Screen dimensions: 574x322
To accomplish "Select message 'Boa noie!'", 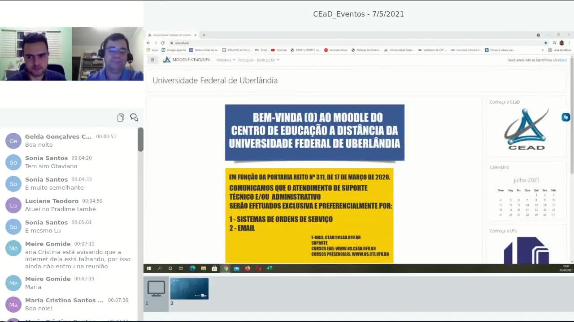I will 39,308.
